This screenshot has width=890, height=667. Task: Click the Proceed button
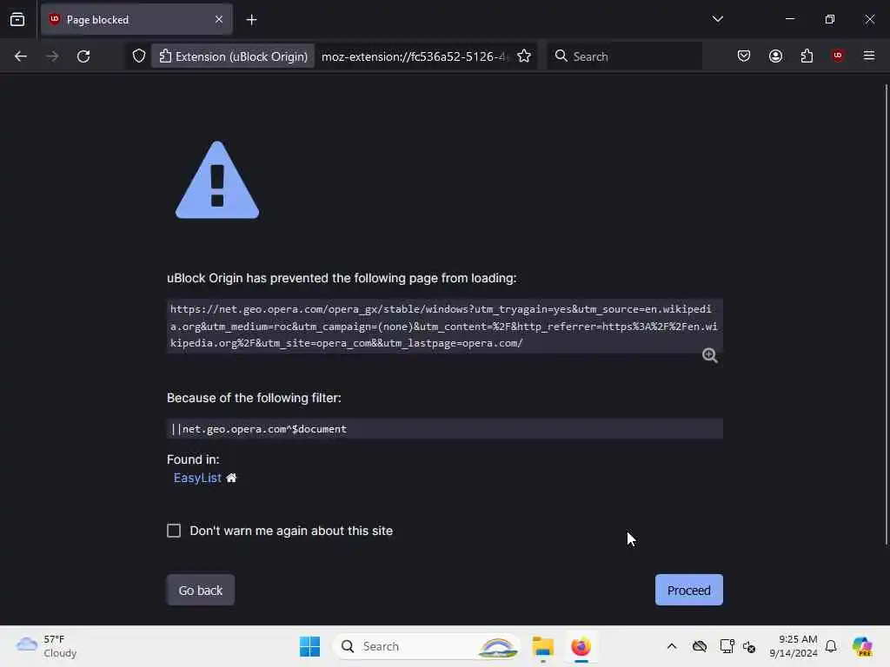point(688,590)
